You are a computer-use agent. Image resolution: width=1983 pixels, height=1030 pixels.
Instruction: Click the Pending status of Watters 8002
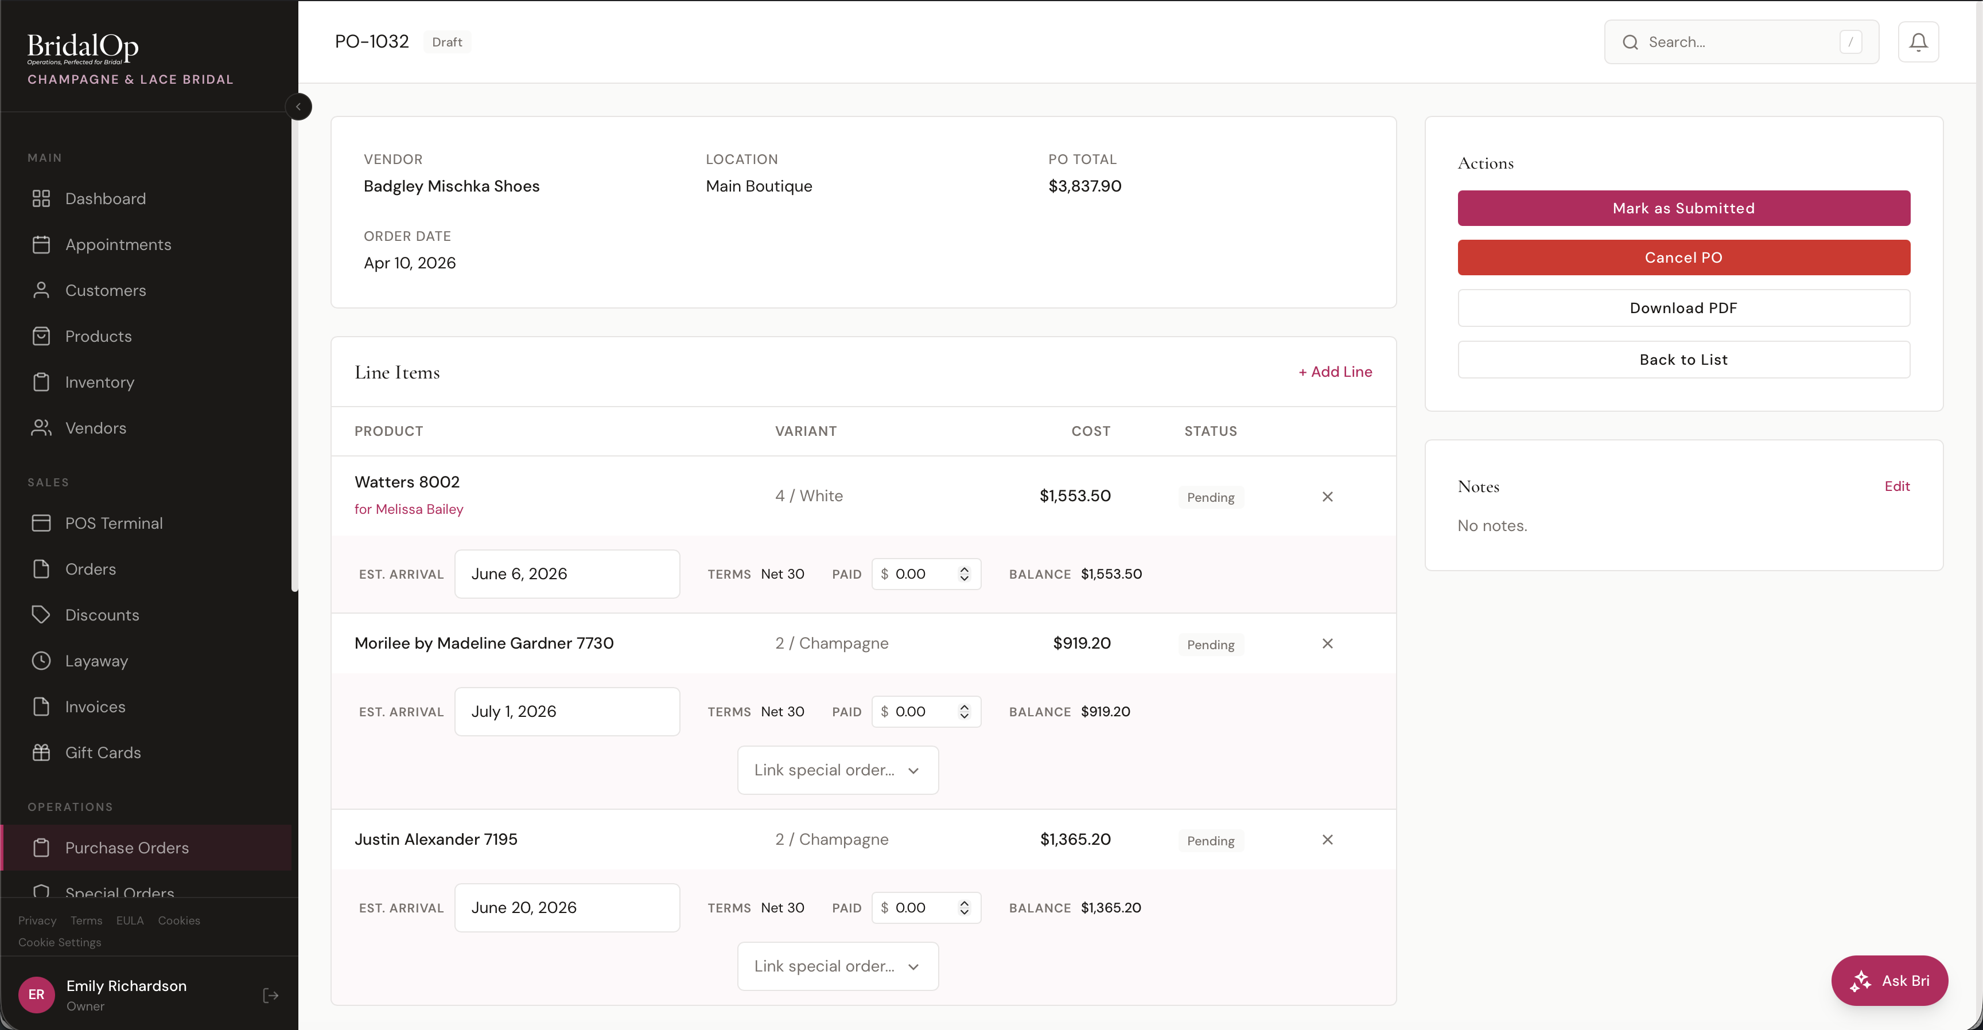tap(1210, 498)
